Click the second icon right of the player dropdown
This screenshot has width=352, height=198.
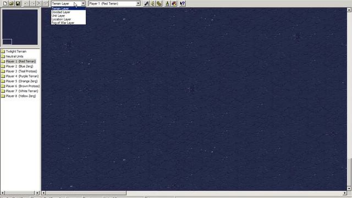pyautogui.click(x=153, y=3)
